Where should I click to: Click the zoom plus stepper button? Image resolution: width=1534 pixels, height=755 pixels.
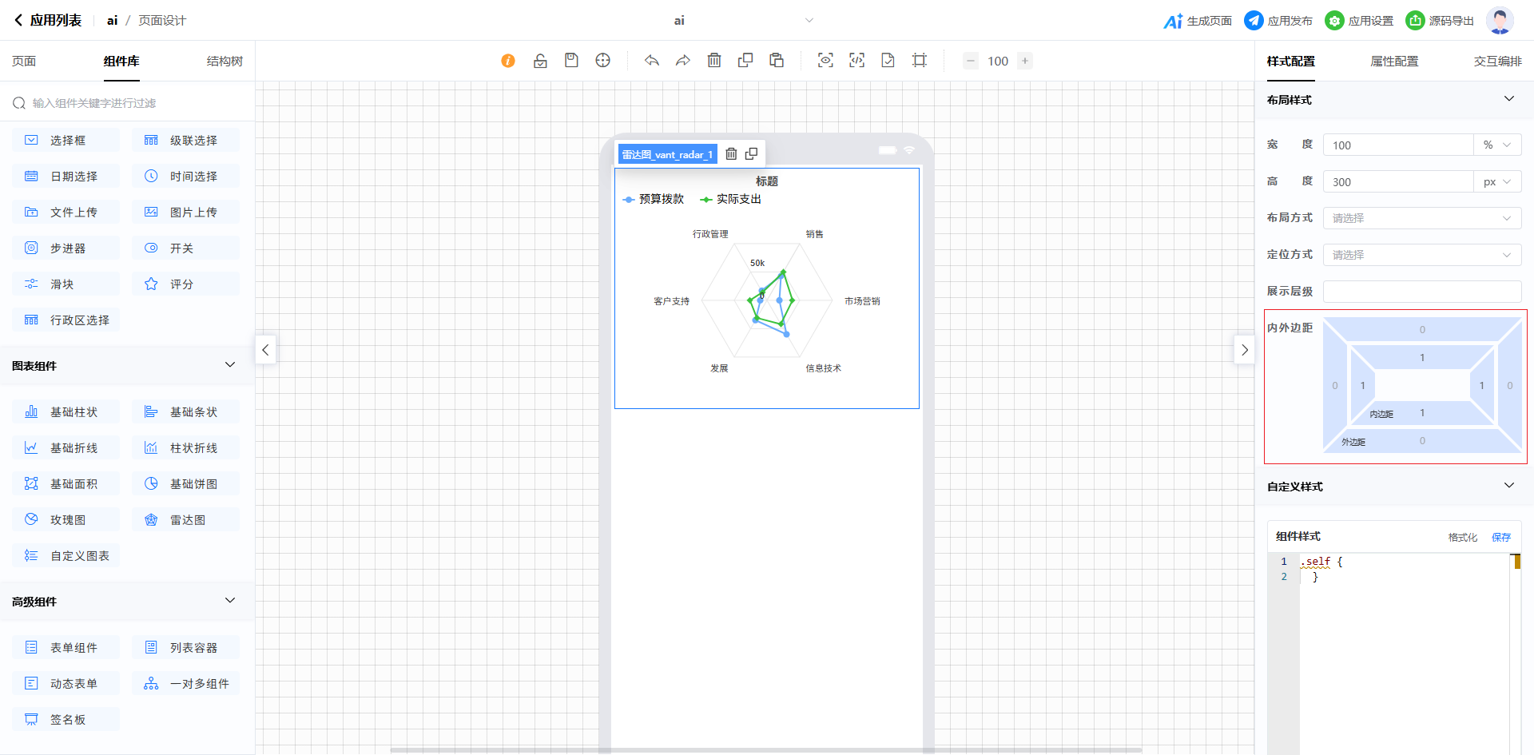click(1025, 61)
